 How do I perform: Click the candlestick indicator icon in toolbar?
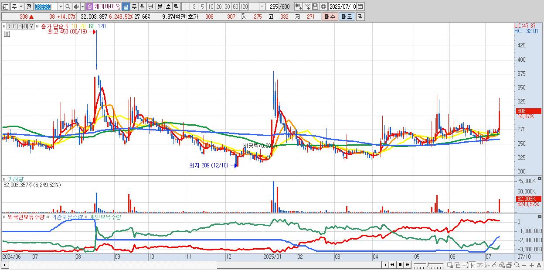pyautogui.click(x=298, y=7)
